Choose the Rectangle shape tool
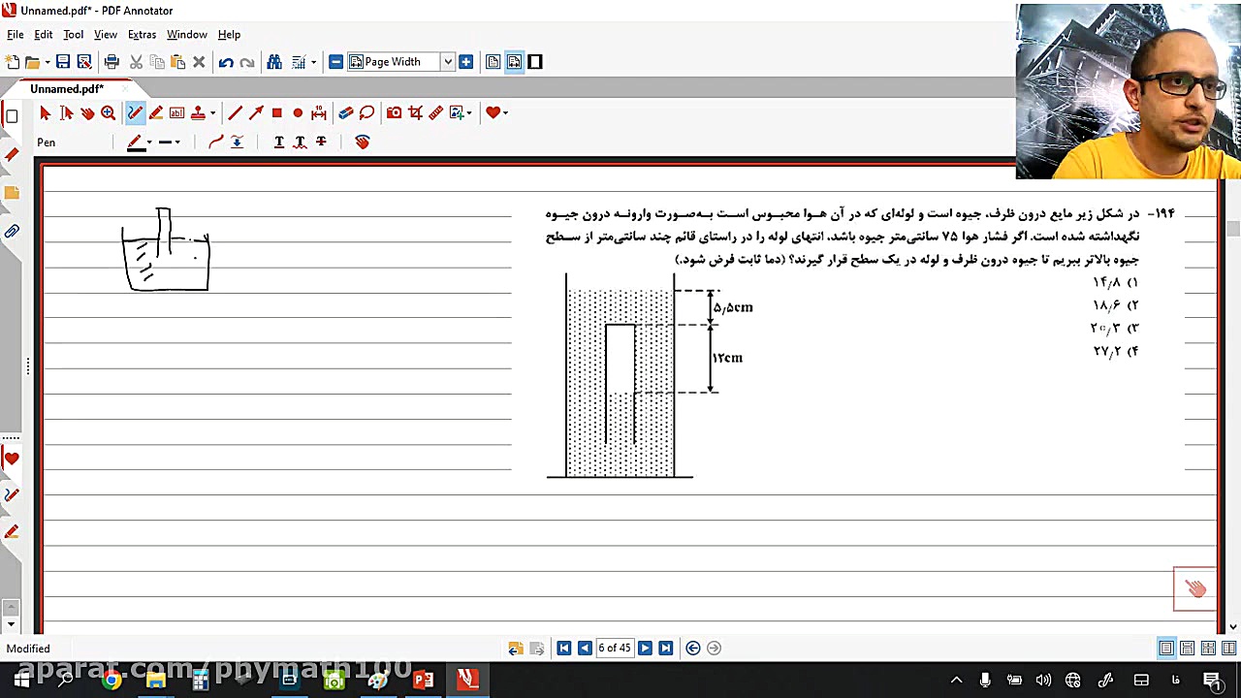This screenshot has height=698, width=1241. point(277,113)
